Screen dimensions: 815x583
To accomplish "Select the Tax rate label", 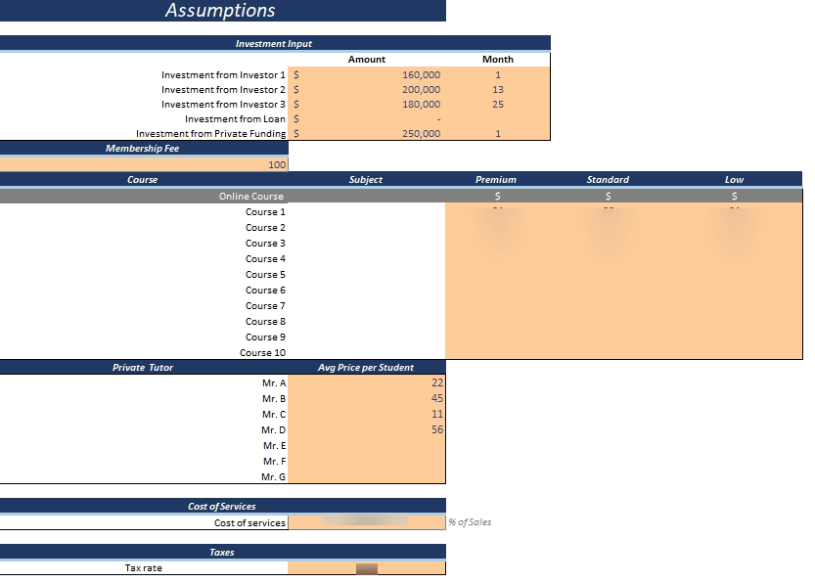I will (144, 568).
